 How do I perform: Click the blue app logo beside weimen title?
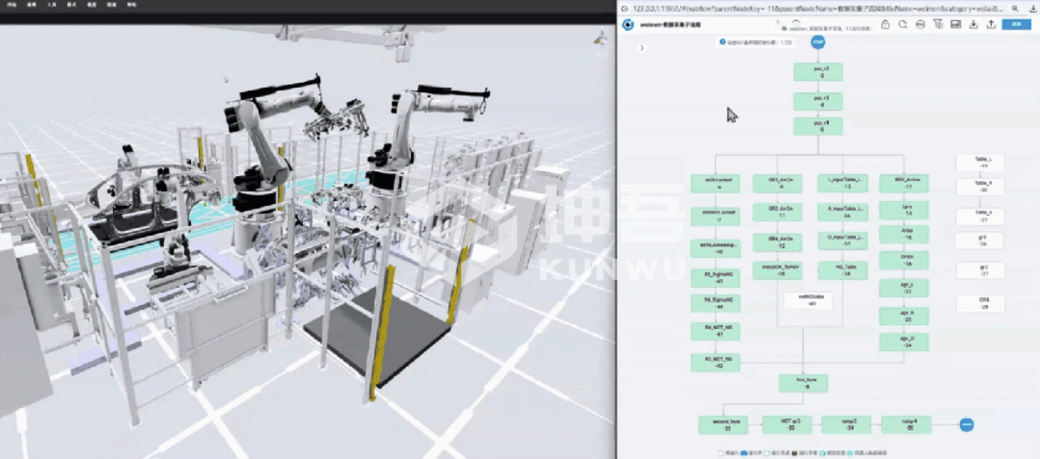pos(628,24)
